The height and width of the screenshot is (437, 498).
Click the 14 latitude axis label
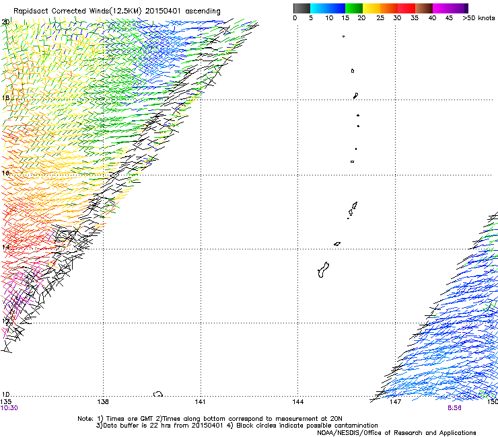coord(5,247)
